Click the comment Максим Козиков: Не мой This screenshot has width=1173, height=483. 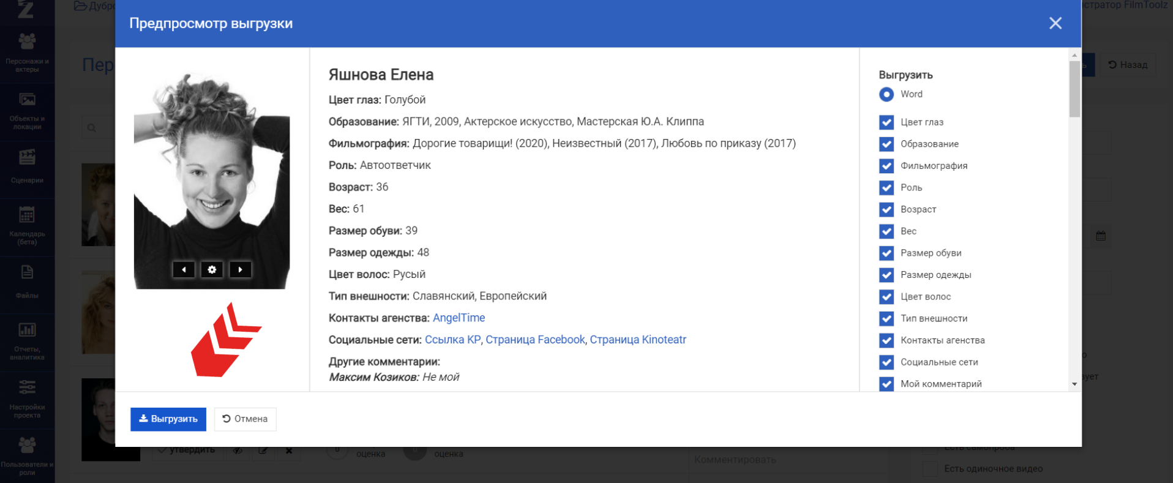[394, 377]
